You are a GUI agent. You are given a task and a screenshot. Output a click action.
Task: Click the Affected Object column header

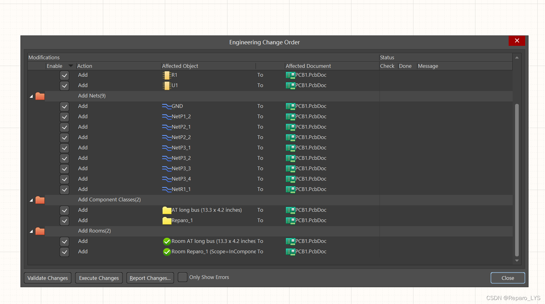[x=180, y=66]
